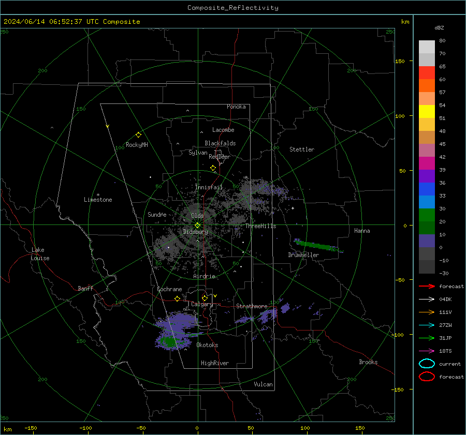Click the white 04DK arrow icon
This screenshot has width=466, height=435.
click(x=427, y=299)
